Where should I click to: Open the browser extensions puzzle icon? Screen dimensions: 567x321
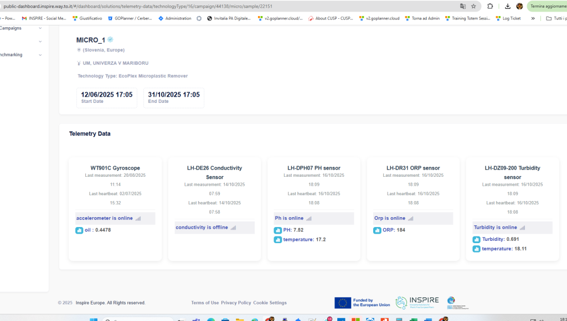pyautogui.click(x=491, y=6)
